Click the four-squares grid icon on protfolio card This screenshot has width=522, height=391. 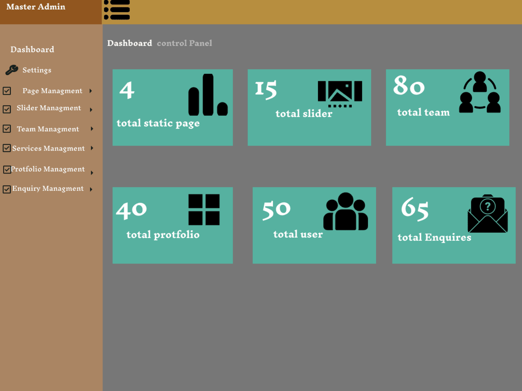point(204,210)
